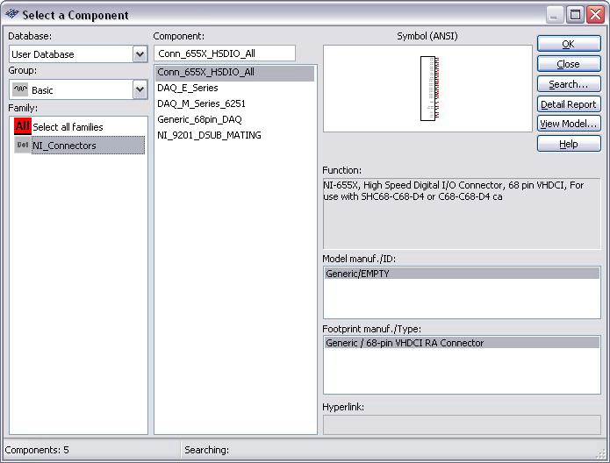Select Generic_68pin_DAQ component
Image resolution: width=610 pixels, height=463 pixels.
point(199,120)
